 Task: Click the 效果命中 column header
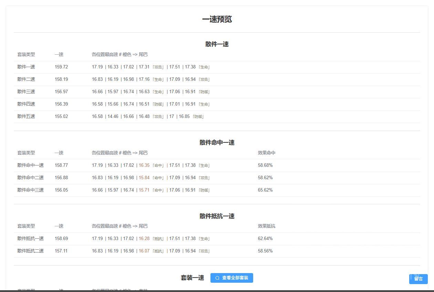point(266,153)
